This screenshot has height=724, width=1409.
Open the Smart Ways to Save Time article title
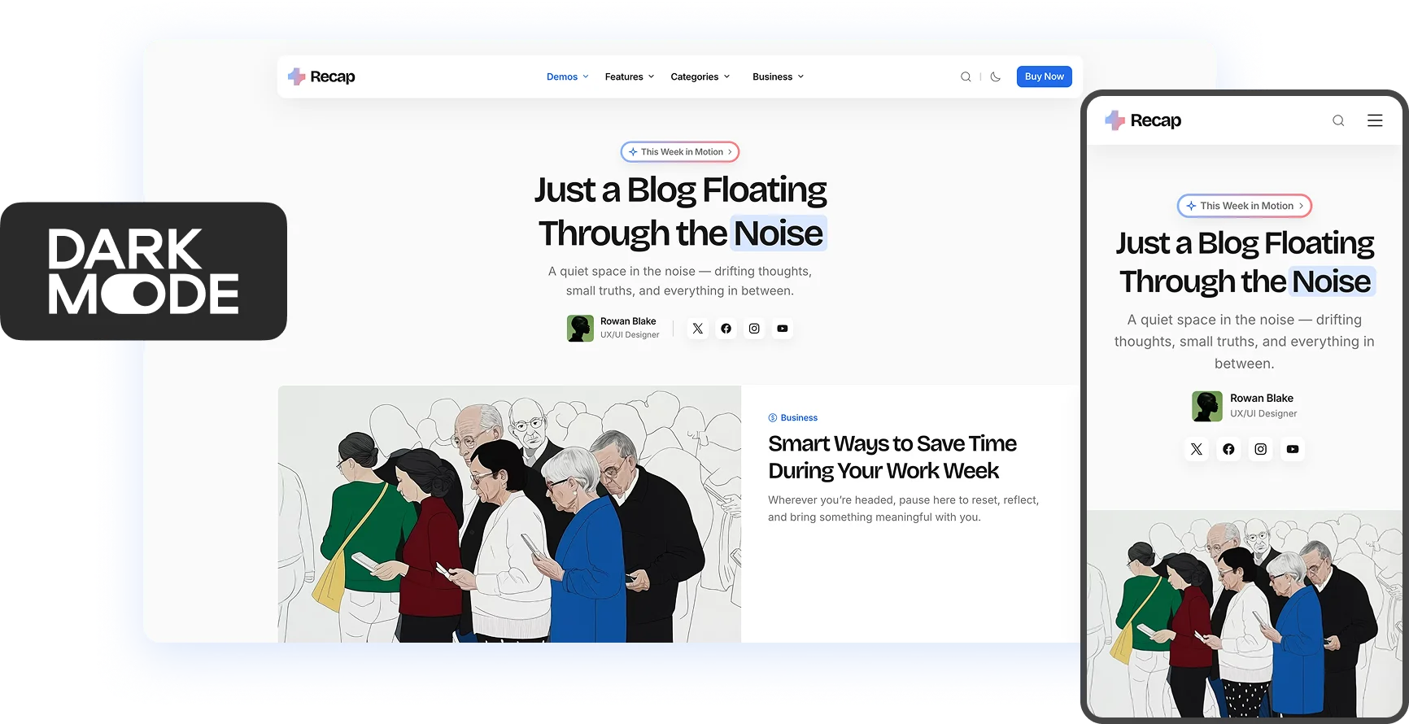[x=892, y=457]
